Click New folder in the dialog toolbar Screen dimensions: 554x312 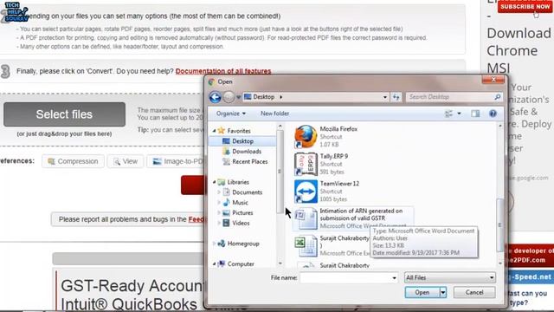click(274, 114)
